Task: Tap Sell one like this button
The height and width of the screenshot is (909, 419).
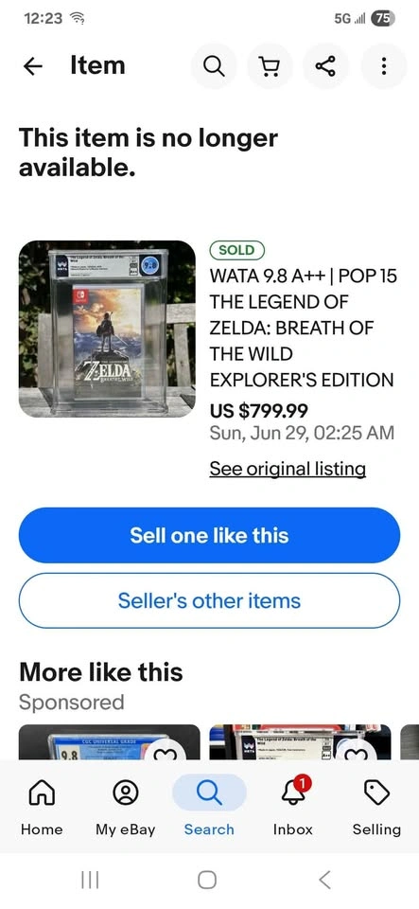Action: tap(210, 535)
